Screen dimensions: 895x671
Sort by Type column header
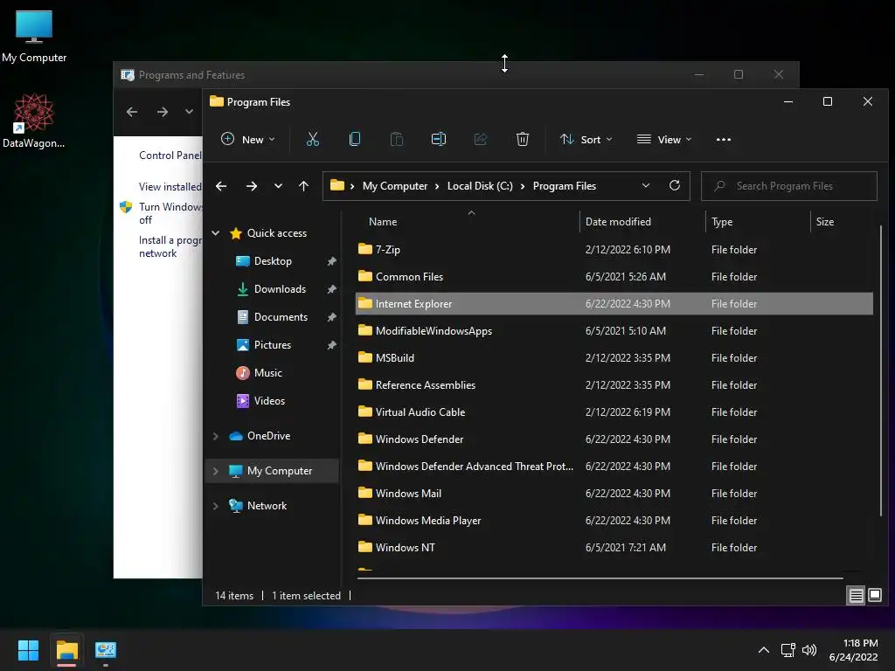(722, 221)
